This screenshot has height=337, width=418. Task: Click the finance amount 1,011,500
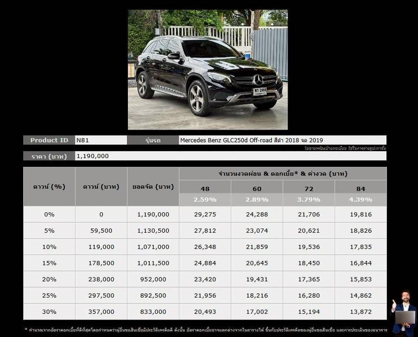[153, 263]
